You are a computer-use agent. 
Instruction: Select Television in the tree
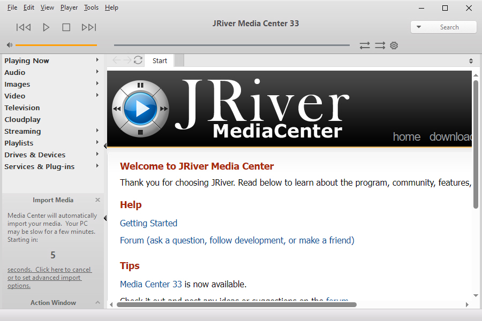point(22,108)
